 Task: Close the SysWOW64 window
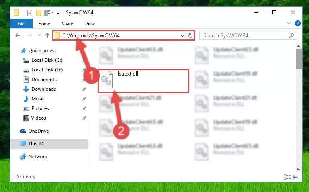[x=293, y=12]
